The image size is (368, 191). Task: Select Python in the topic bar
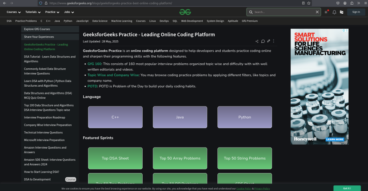coord(68,21)
